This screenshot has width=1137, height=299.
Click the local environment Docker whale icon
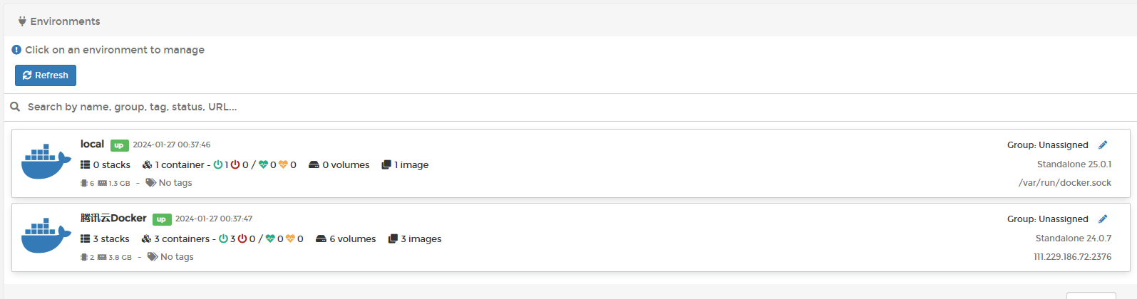point(46,163)
